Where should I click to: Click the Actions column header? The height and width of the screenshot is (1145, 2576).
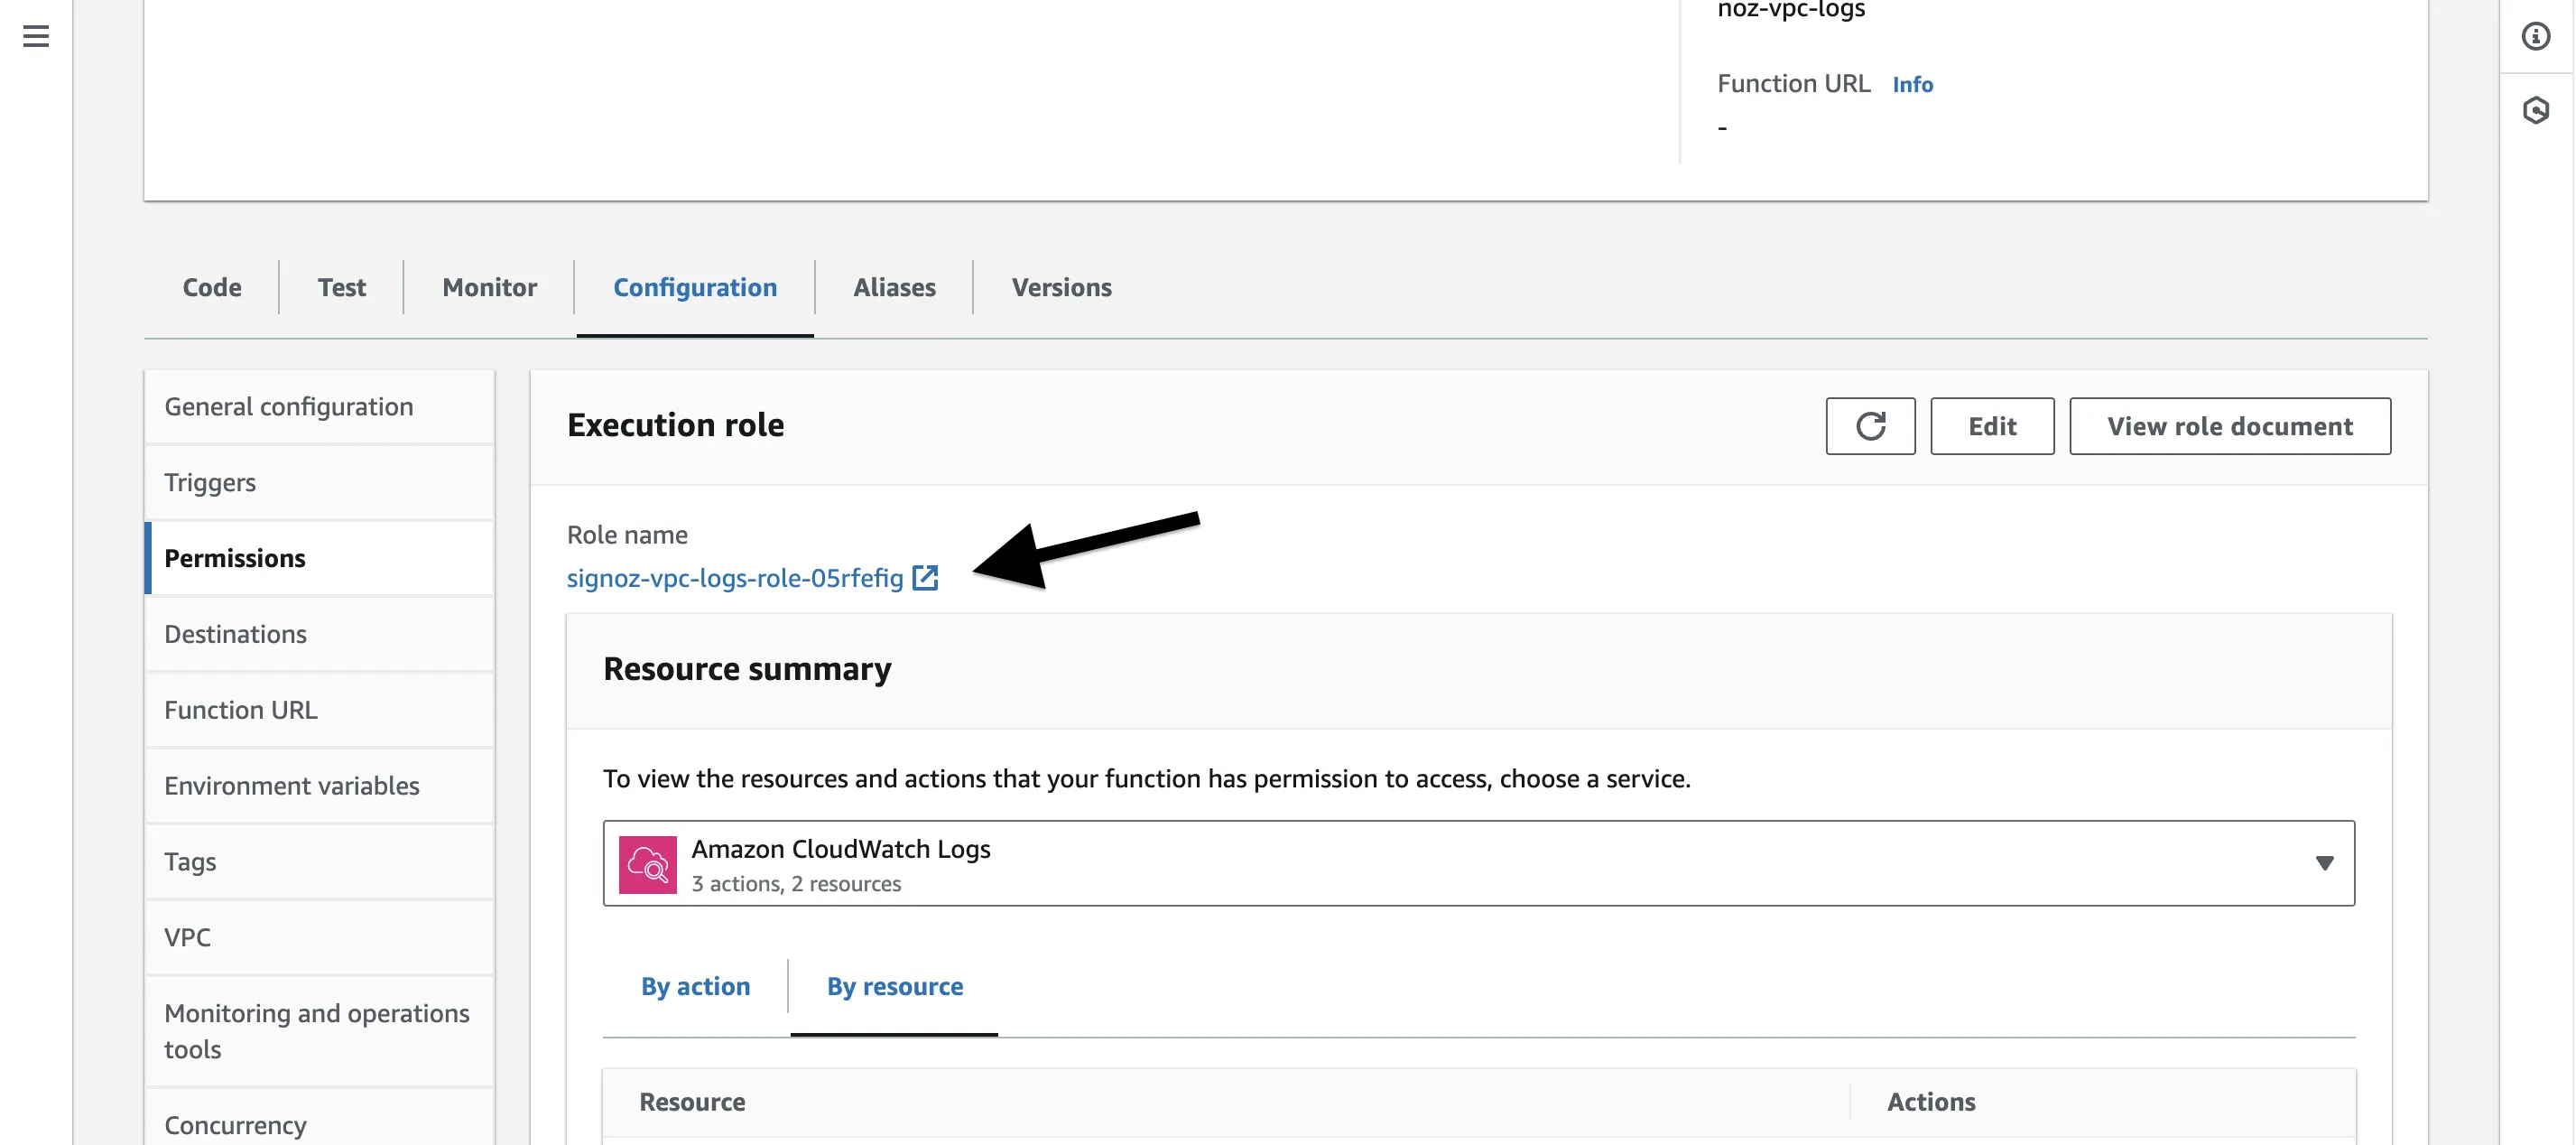1931,1102
